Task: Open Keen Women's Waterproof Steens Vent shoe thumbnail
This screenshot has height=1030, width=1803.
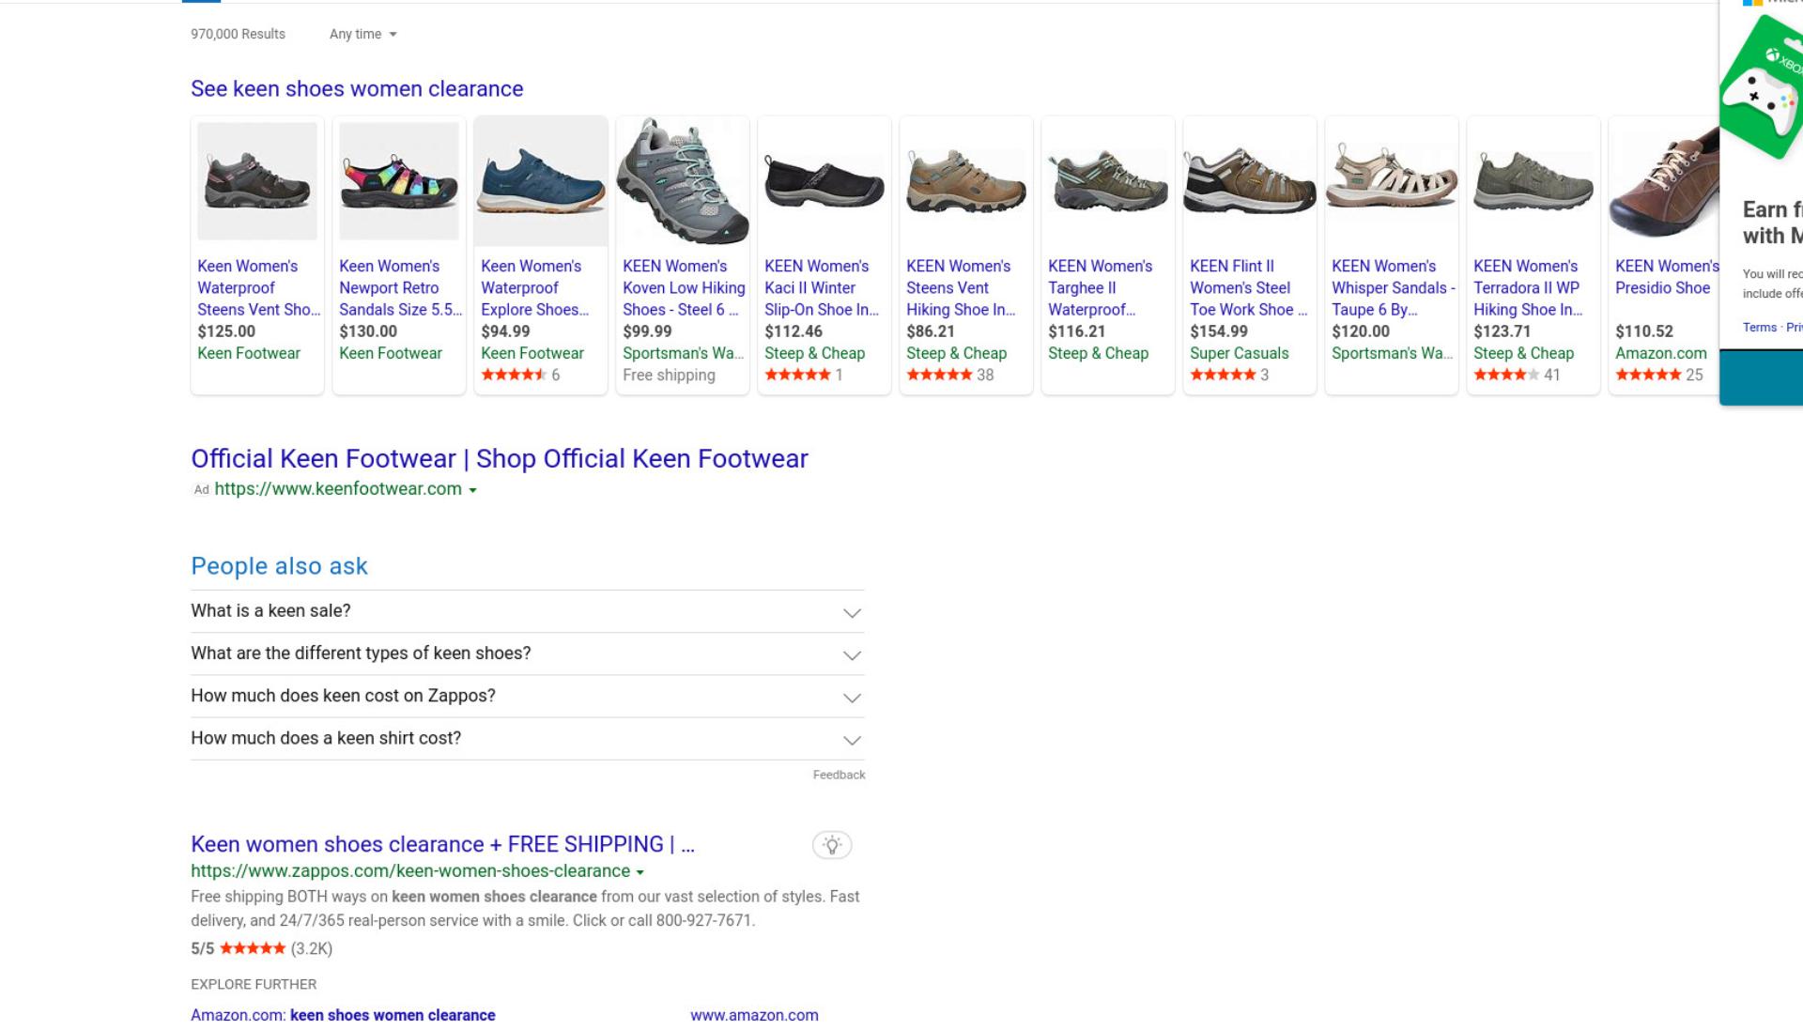Action: pyautogui.click(x=257, y=181)
